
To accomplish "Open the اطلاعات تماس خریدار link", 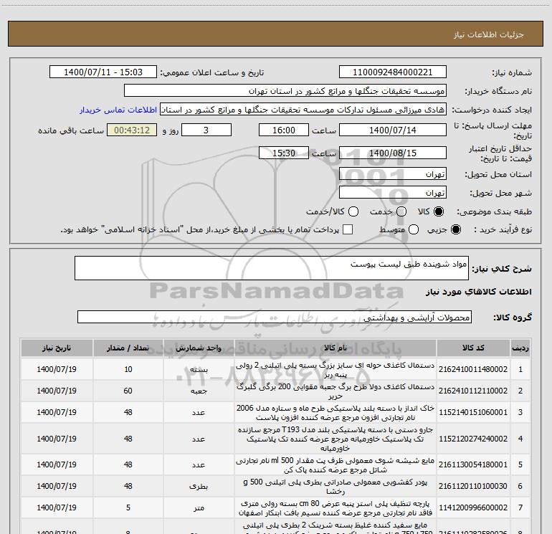I will (x=118, y=110).
